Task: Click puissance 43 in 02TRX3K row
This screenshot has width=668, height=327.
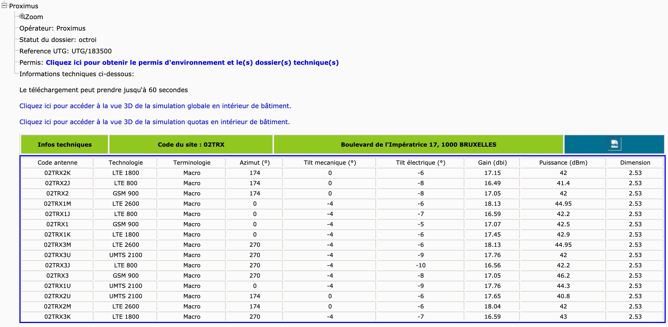Action: point(563,317)
